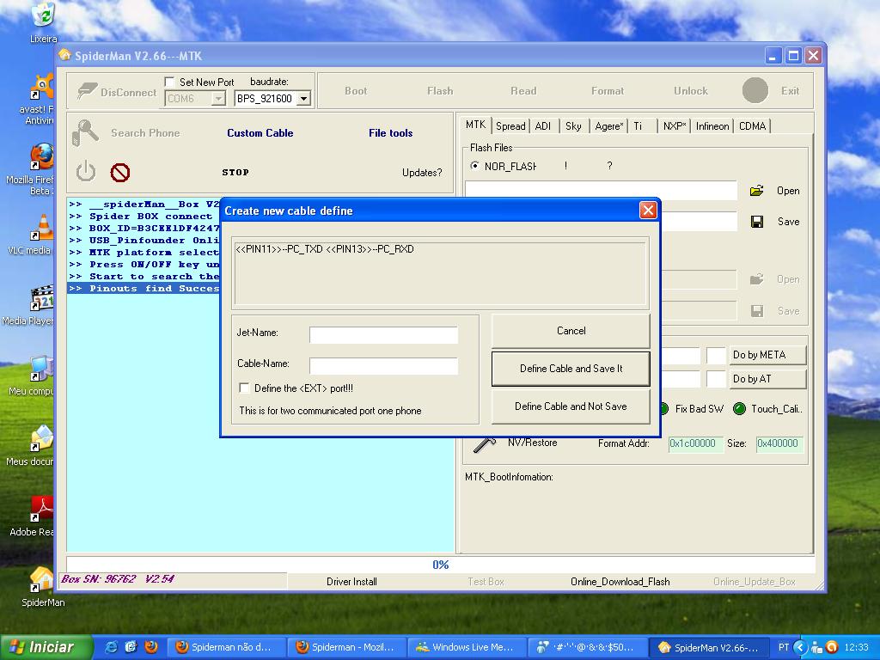Viewport: 880px width, 660px height.
Task: Click the 0% progress bar
Action: point(441,565)
